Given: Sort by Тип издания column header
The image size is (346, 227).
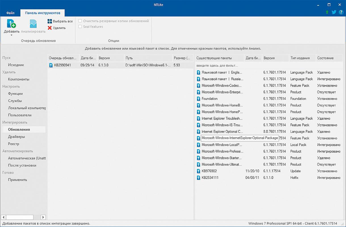Looking at the screenshot, I should pyautogui.click(x=299, y=58).
